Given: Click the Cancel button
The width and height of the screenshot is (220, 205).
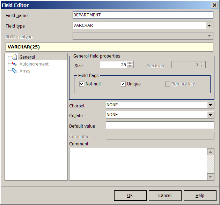Looking at the screenshot, I should pos(165,196).
